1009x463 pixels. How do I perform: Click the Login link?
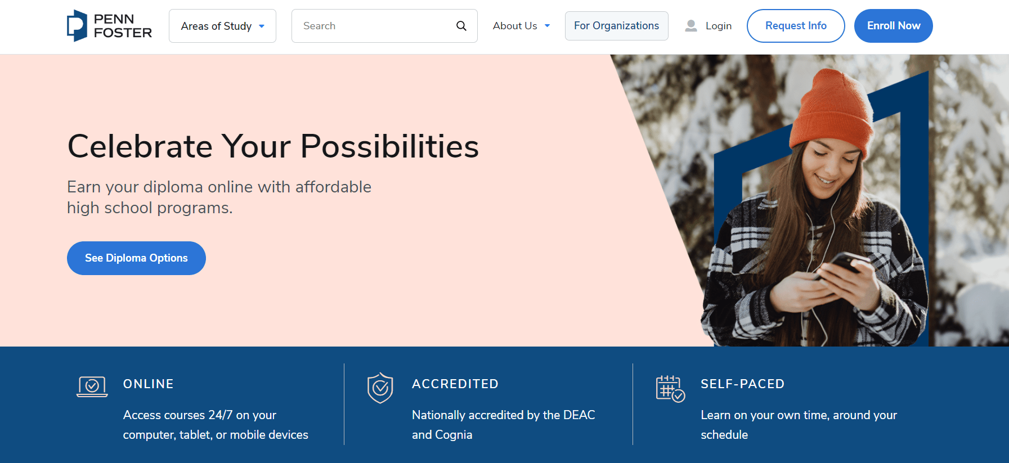click(x=719, y=26)
